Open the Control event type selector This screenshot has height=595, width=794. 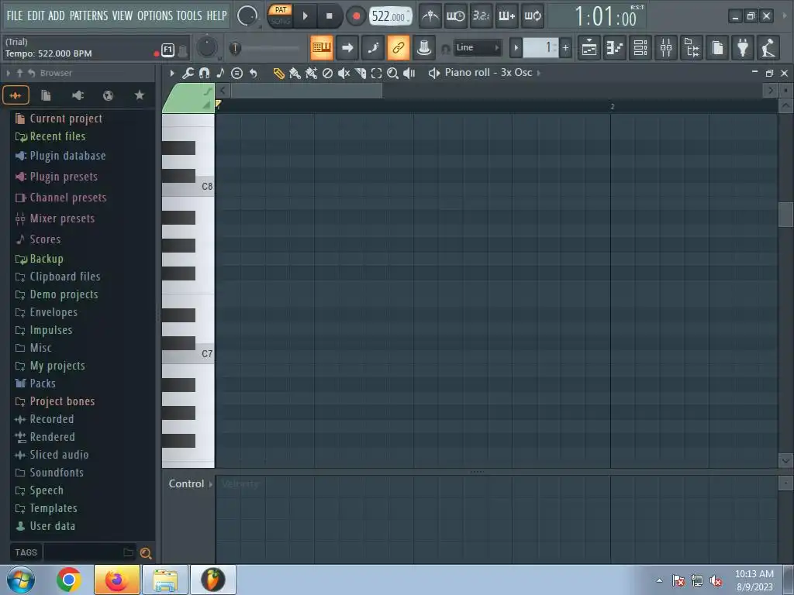191,483
